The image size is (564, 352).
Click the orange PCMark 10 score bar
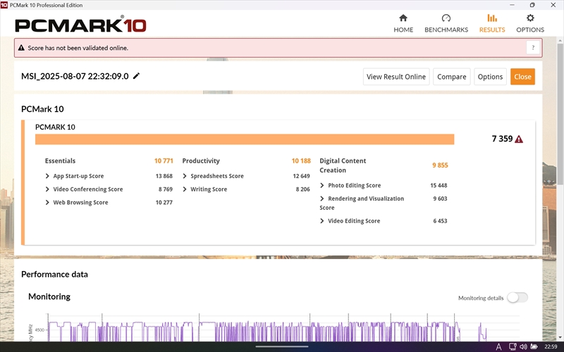point(245,139)
